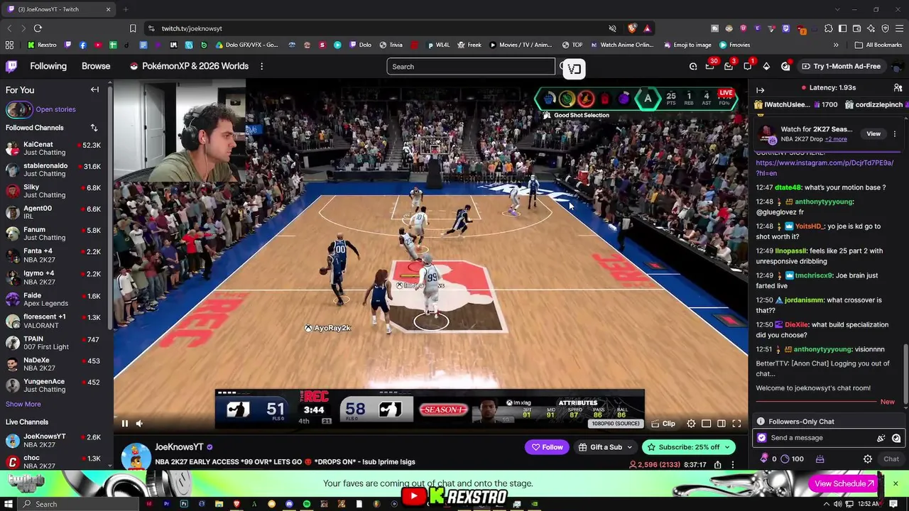This screenshot has height=511, width=909.
Task: Open the Twitch navigation more menu
Action: point(261,66)
